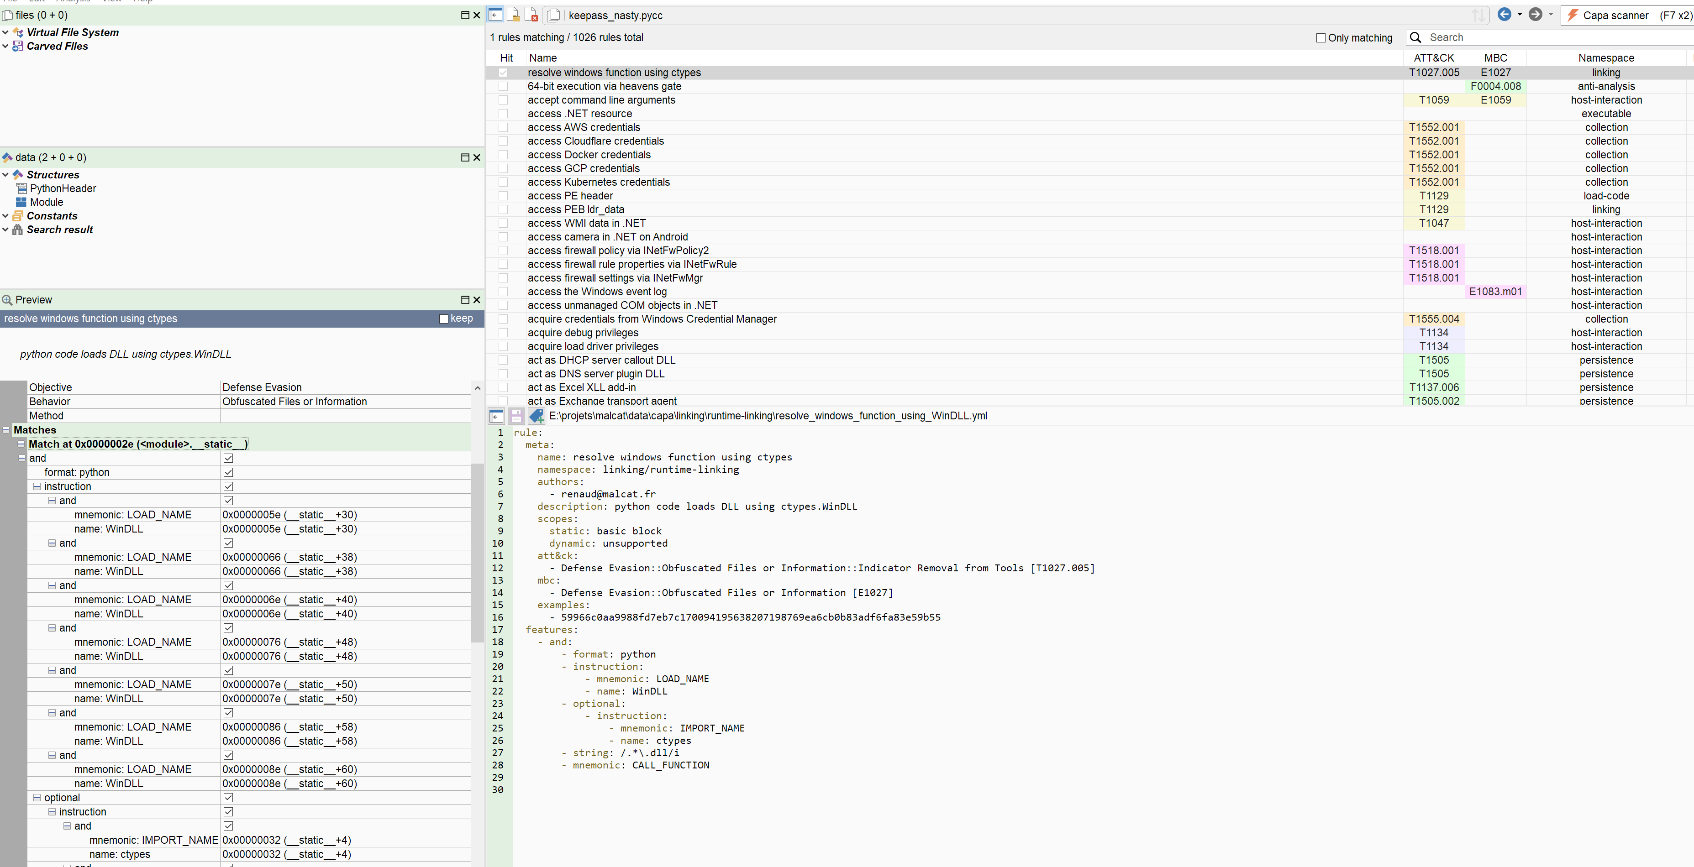The image size is (1694, 867).
Task: Click the green T1505 cell for DHCP callout
Action: (x=1434, y=360)
